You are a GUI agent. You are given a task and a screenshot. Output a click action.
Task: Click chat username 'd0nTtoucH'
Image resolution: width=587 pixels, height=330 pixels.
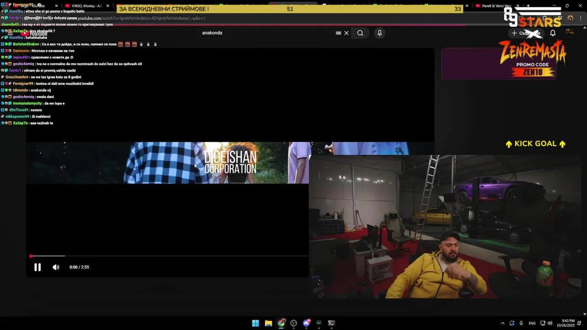[x=18, y=110]
